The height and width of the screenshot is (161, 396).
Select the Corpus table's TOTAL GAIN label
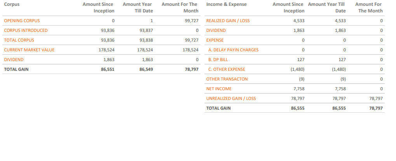tap(16, 69)
